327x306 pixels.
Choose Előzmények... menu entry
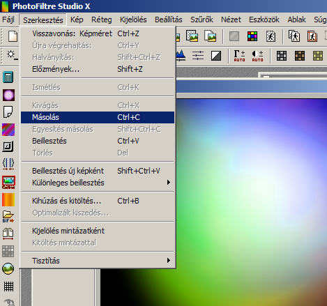[x=98, y=69]
